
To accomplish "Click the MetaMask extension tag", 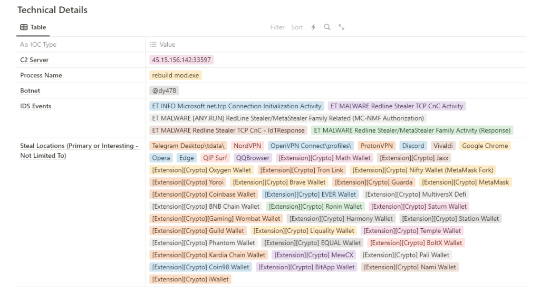I will point(465,182).
